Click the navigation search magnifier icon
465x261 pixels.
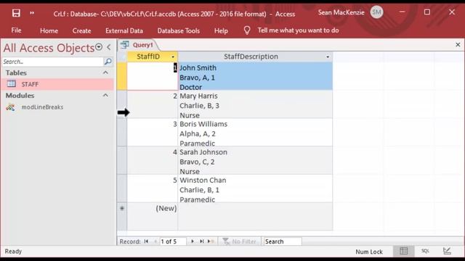108,62
